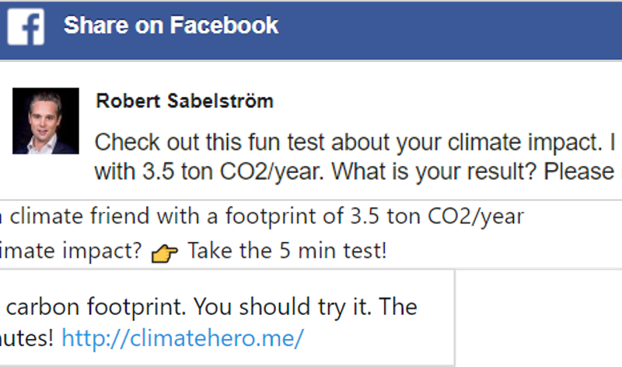Click the "Share on Facebook" title
The height and width of the screenshot is (367, 622).
[x=170, y=26]
